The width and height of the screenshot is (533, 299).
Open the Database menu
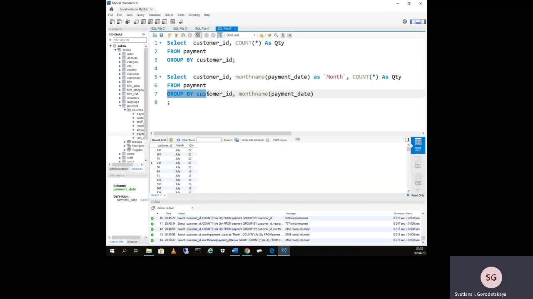point(154,15)
